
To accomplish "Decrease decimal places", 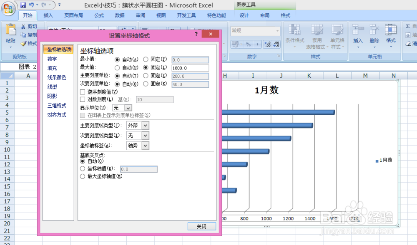I will [x=276, y=44].
